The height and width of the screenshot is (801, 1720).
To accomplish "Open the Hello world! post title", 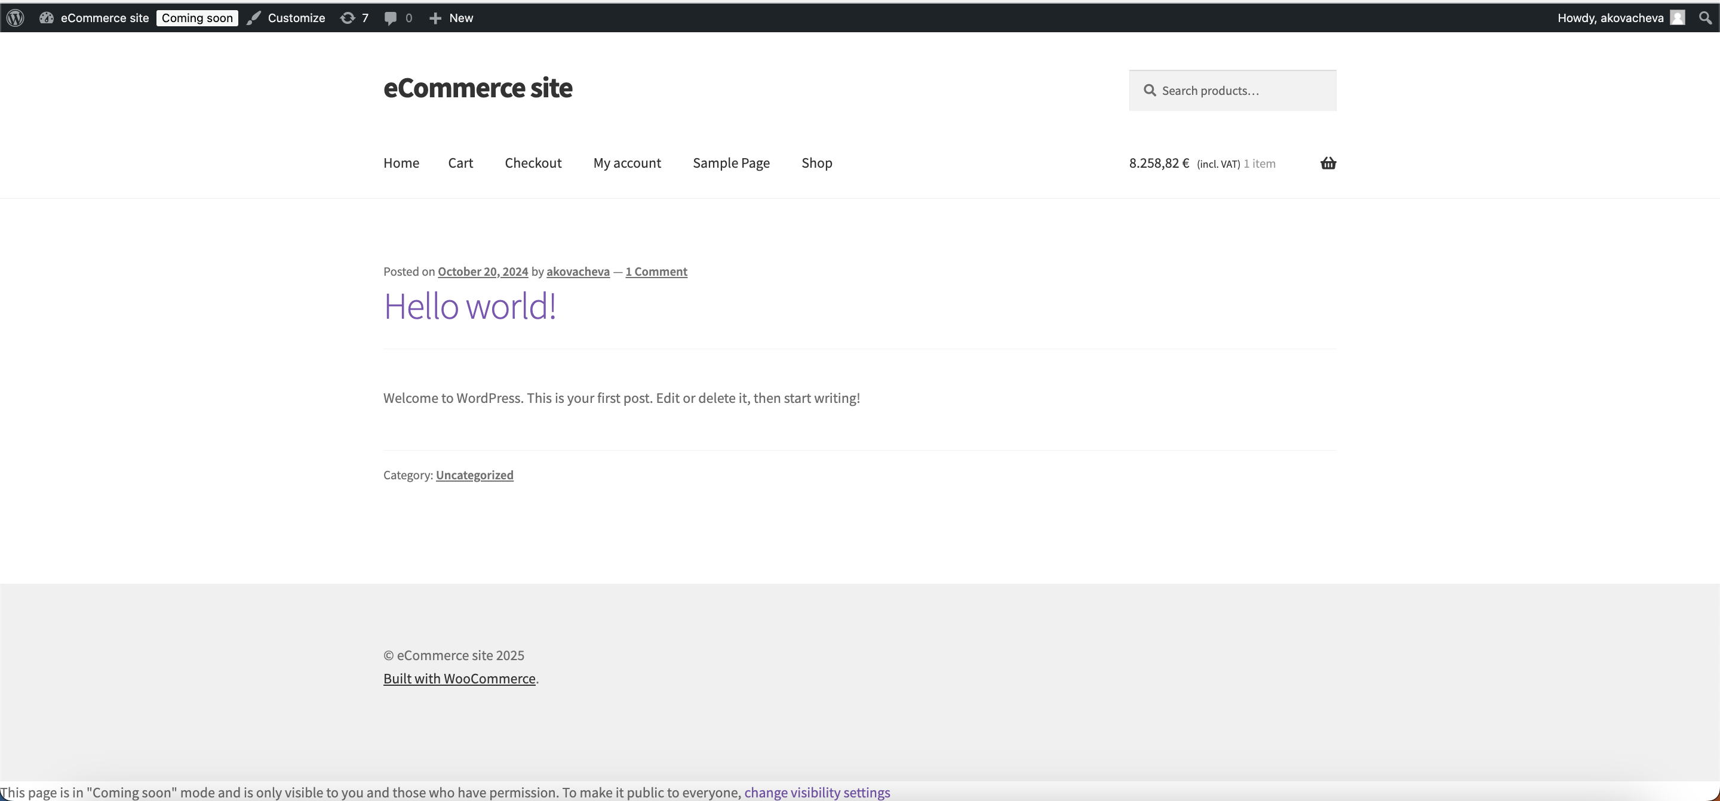I will coord(469,306).
